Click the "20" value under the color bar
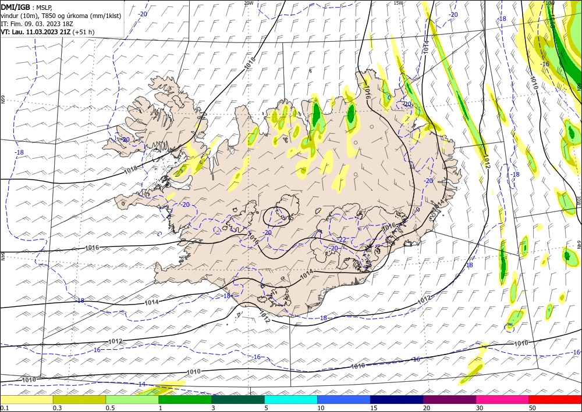Image resolution: width=582 pixels, height=412 pixels. 427,408
